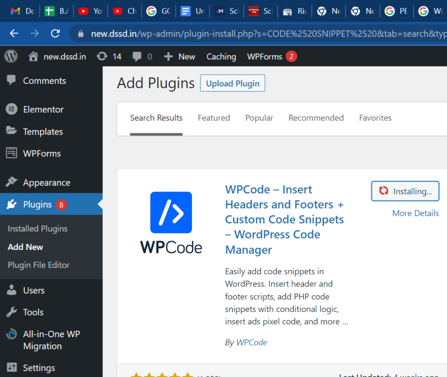This screenshot has height=377, width=447.
Task: Go back with the browser back arrow
Action: (x=14, y=34)
